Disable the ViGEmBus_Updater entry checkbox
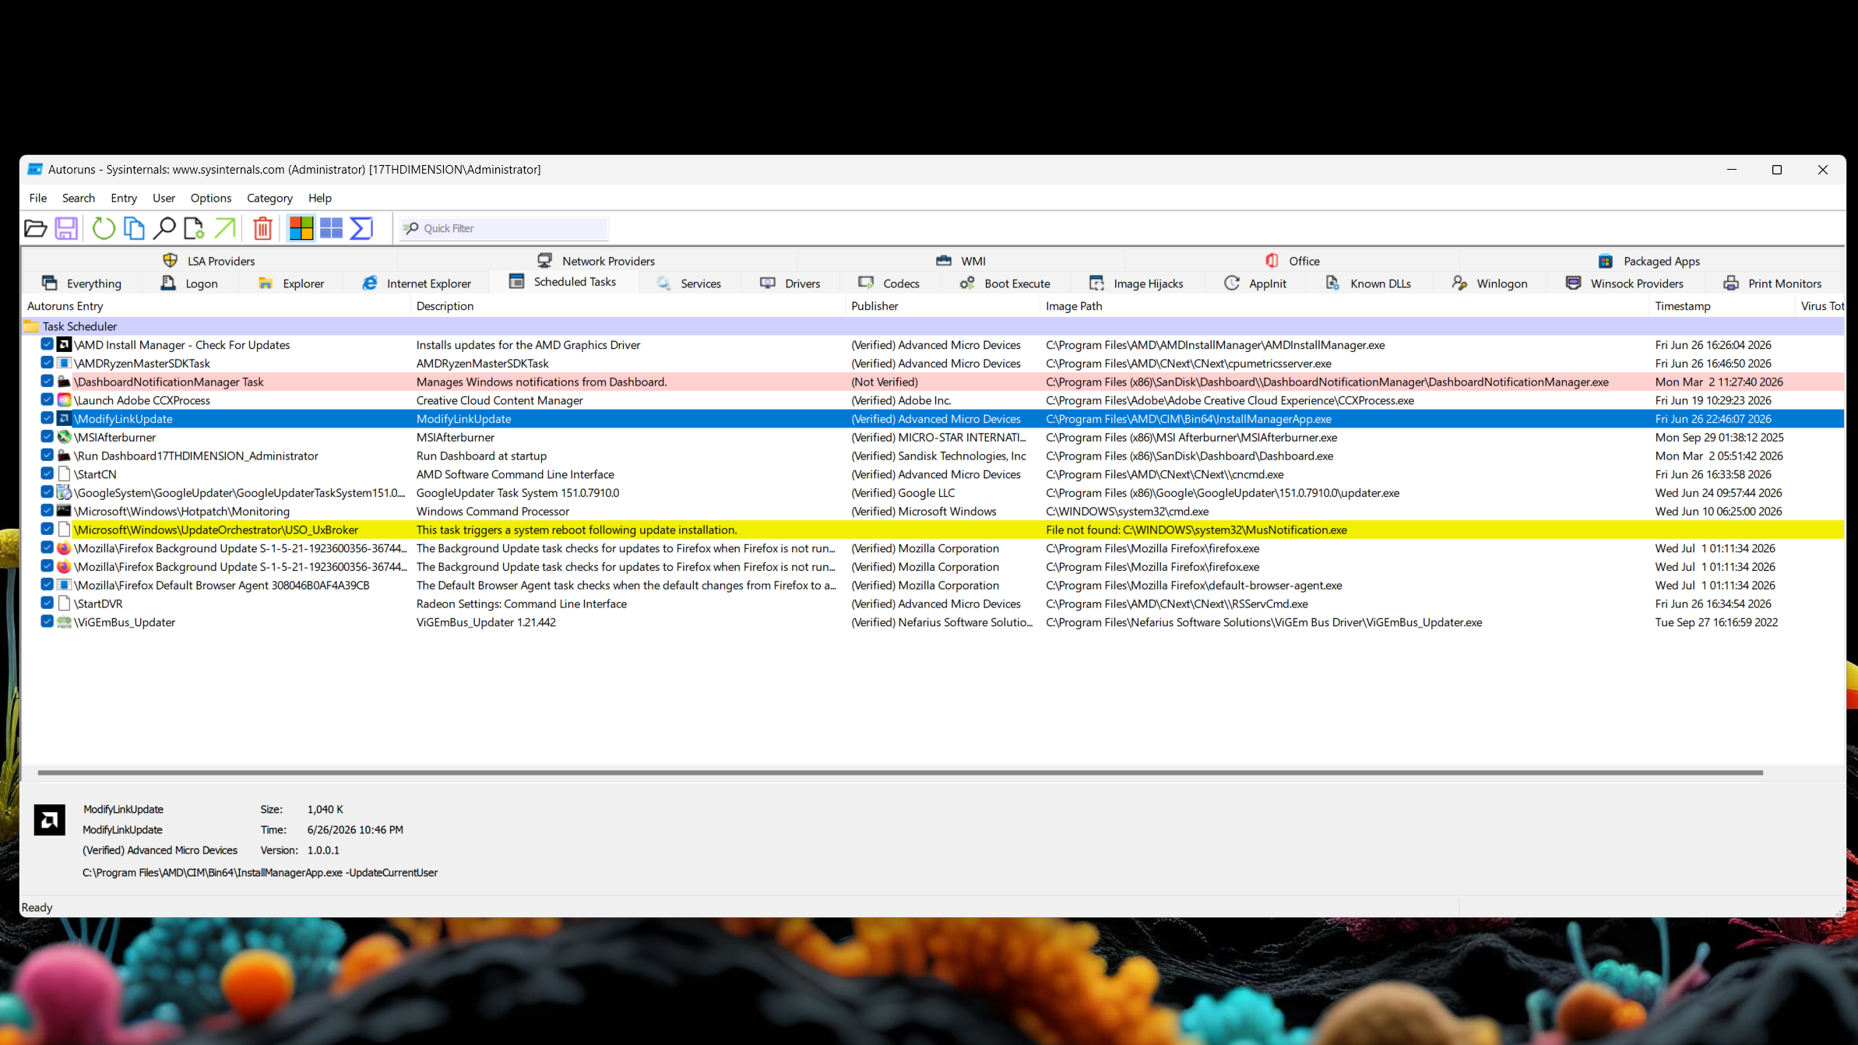This screenshot has width=1858, height=1045. (x=47, y=621)
